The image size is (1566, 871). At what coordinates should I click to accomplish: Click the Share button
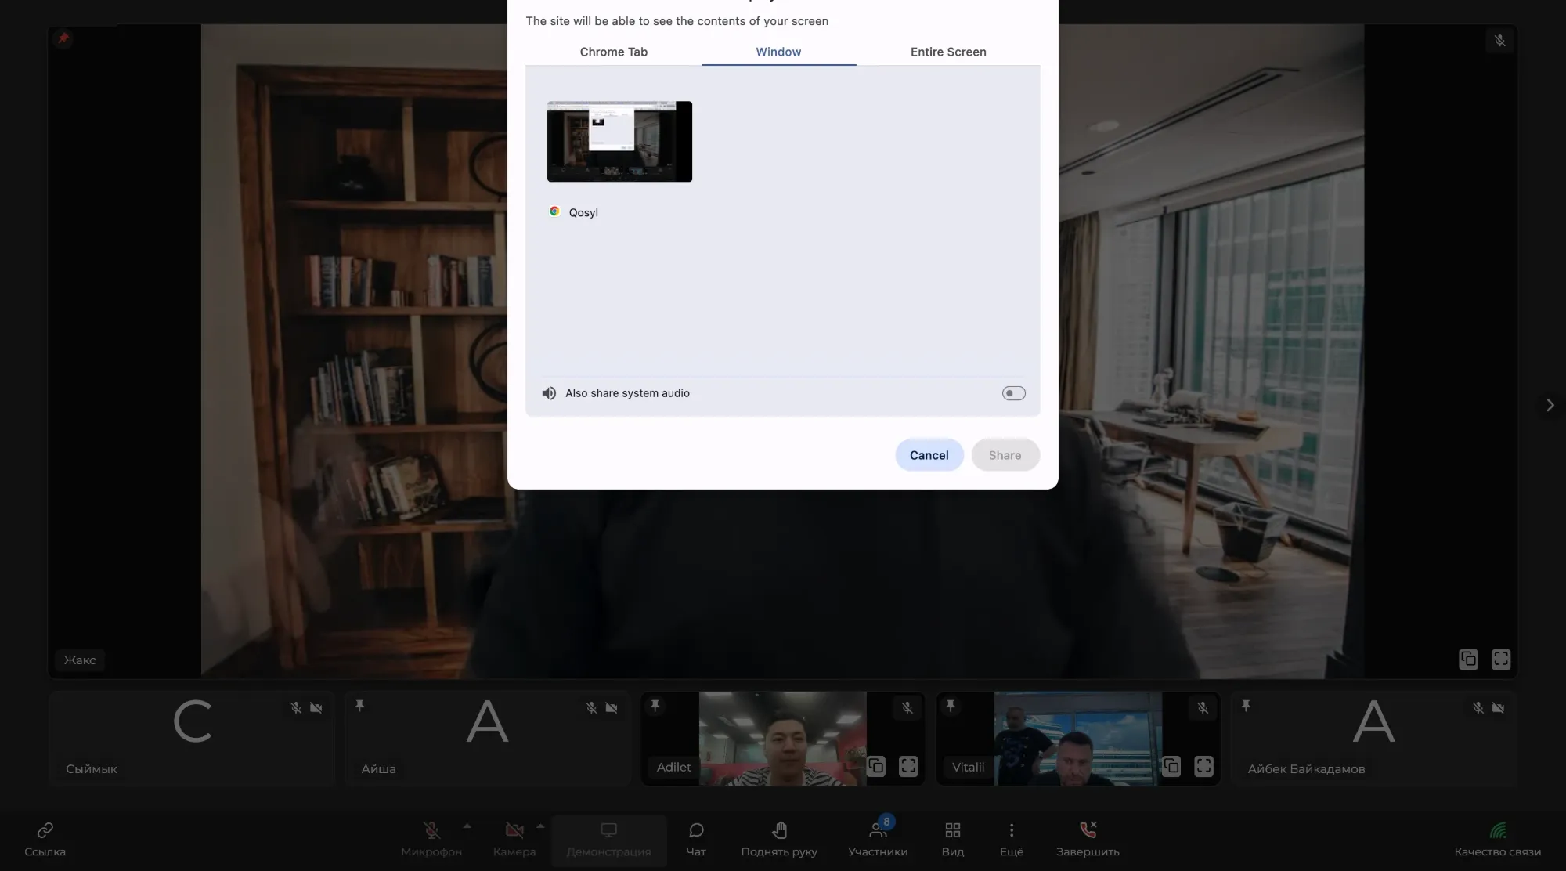tap(1005, 455)
